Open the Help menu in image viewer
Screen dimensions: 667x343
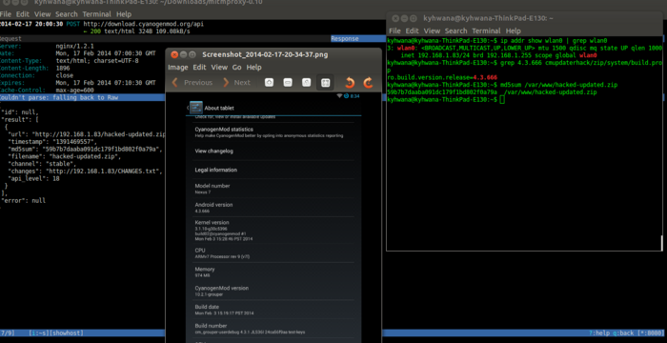coord(254,68)
